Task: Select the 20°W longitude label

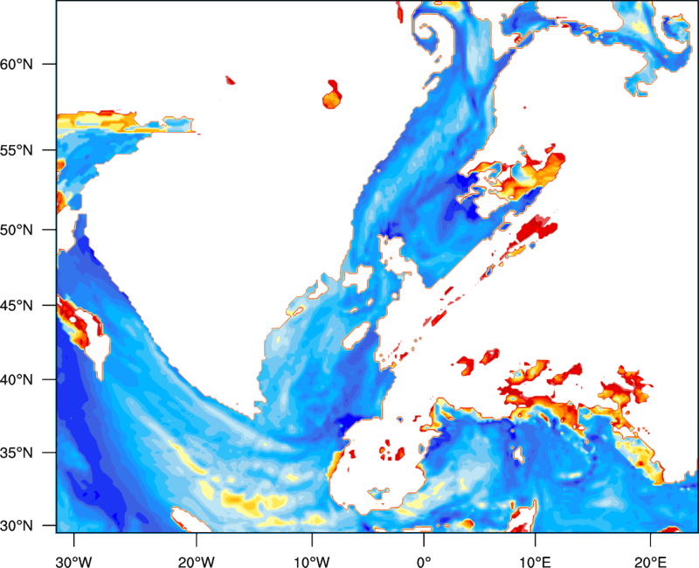Action: 196,562
